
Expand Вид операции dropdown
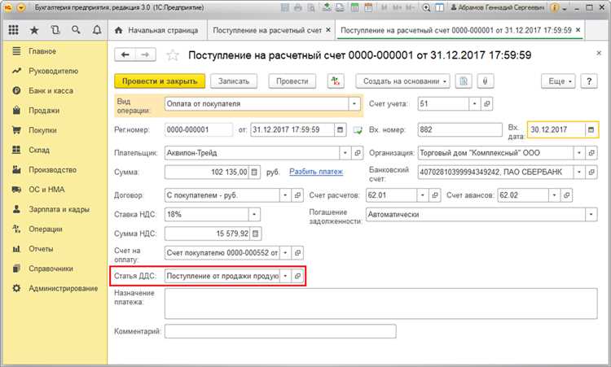point(354,104)
